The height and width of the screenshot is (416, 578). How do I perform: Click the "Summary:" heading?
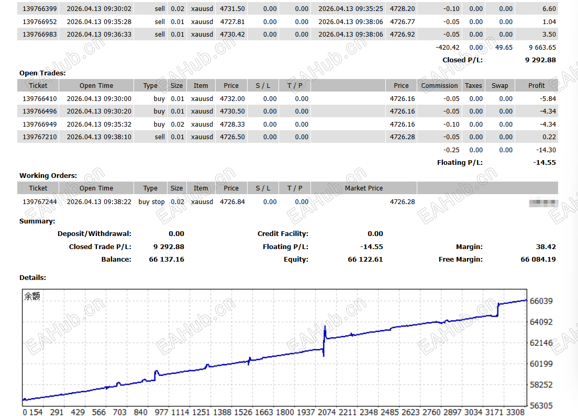click(37, 221)
